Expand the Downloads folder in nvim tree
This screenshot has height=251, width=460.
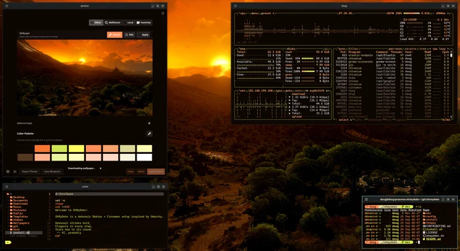click(x=19, y=204)
